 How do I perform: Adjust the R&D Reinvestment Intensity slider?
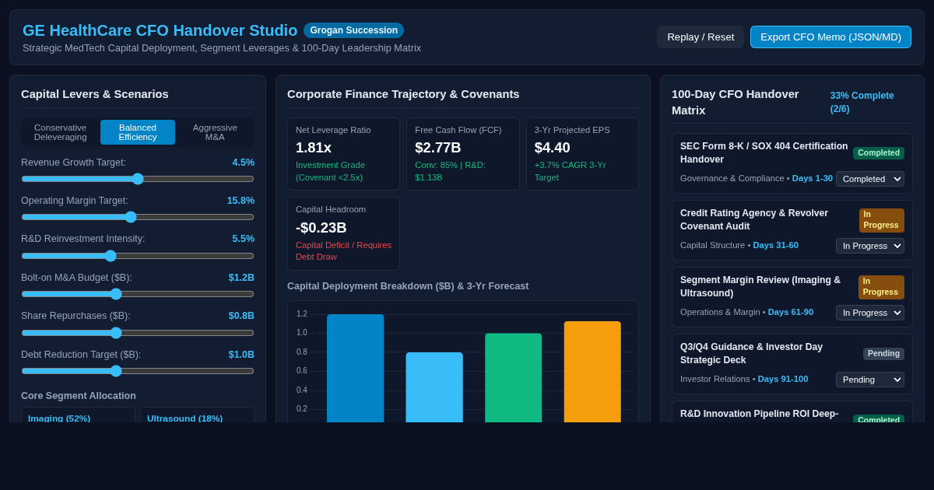(x=138, y=256)
